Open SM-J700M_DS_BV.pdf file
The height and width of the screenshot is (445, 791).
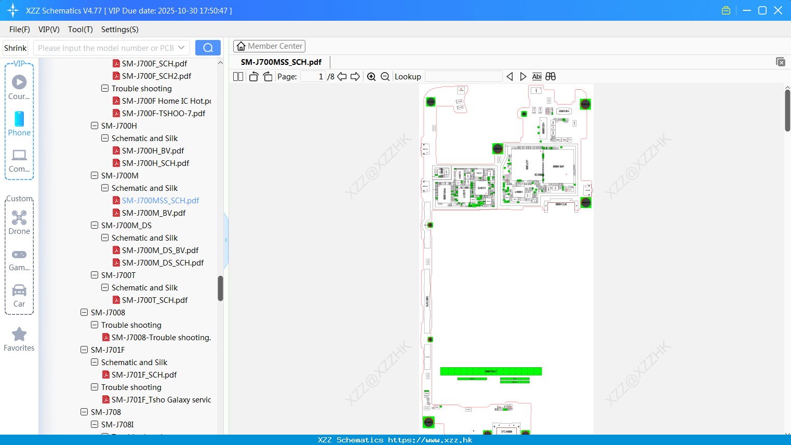click(160, 250)
